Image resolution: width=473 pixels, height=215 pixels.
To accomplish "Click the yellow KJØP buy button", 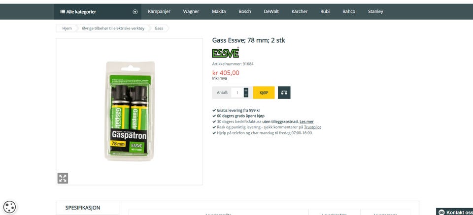I will pos(264,92).
